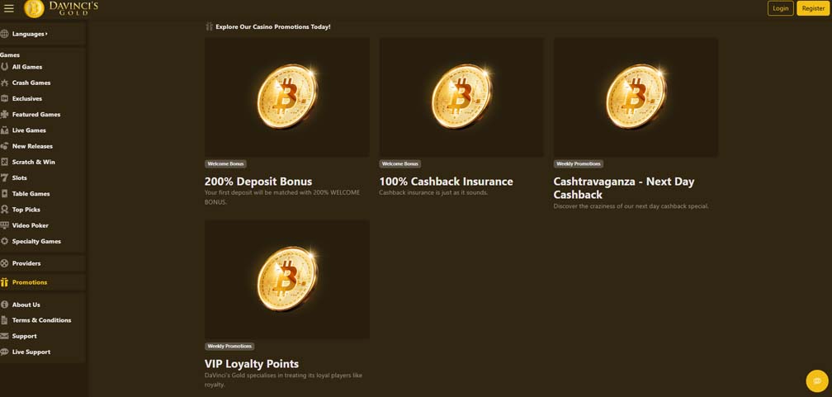Viewport: 832px width, 397px height.
Task: Open the floating chat widget button
Action: [x=817, y=381]
